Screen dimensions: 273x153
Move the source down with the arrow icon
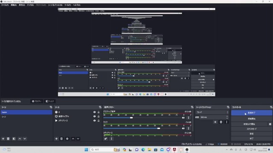tap(78, 139)
